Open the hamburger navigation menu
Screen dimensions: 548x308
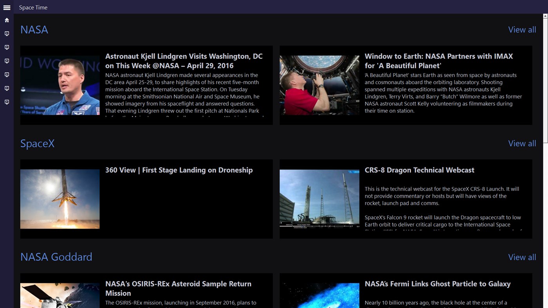pyautogui.click(x=6, y=7)
